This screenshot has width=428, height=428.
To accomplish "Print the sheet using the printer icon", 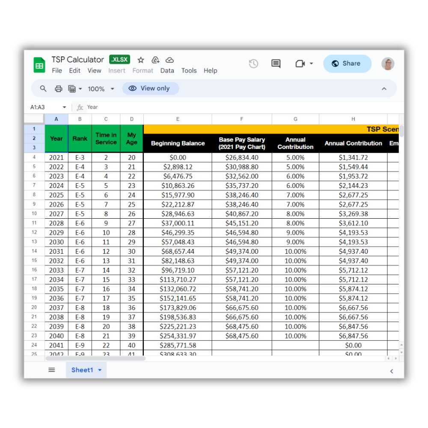I will [59, 89].
